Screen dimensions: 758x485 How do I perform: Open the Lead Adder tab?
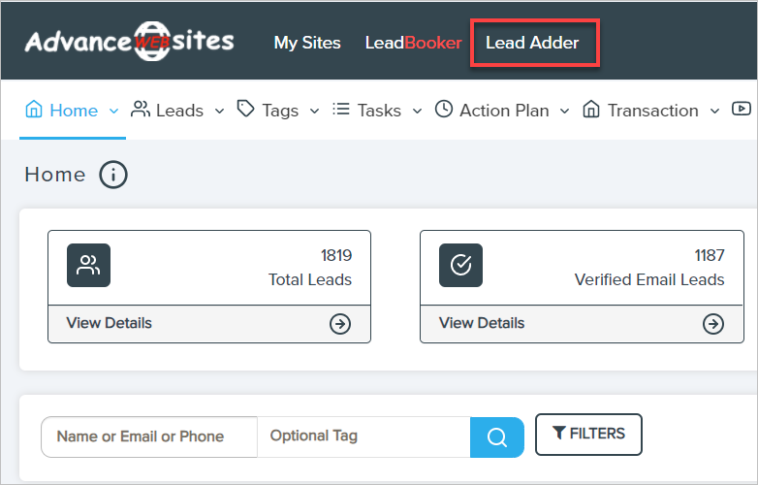(532, 43)
